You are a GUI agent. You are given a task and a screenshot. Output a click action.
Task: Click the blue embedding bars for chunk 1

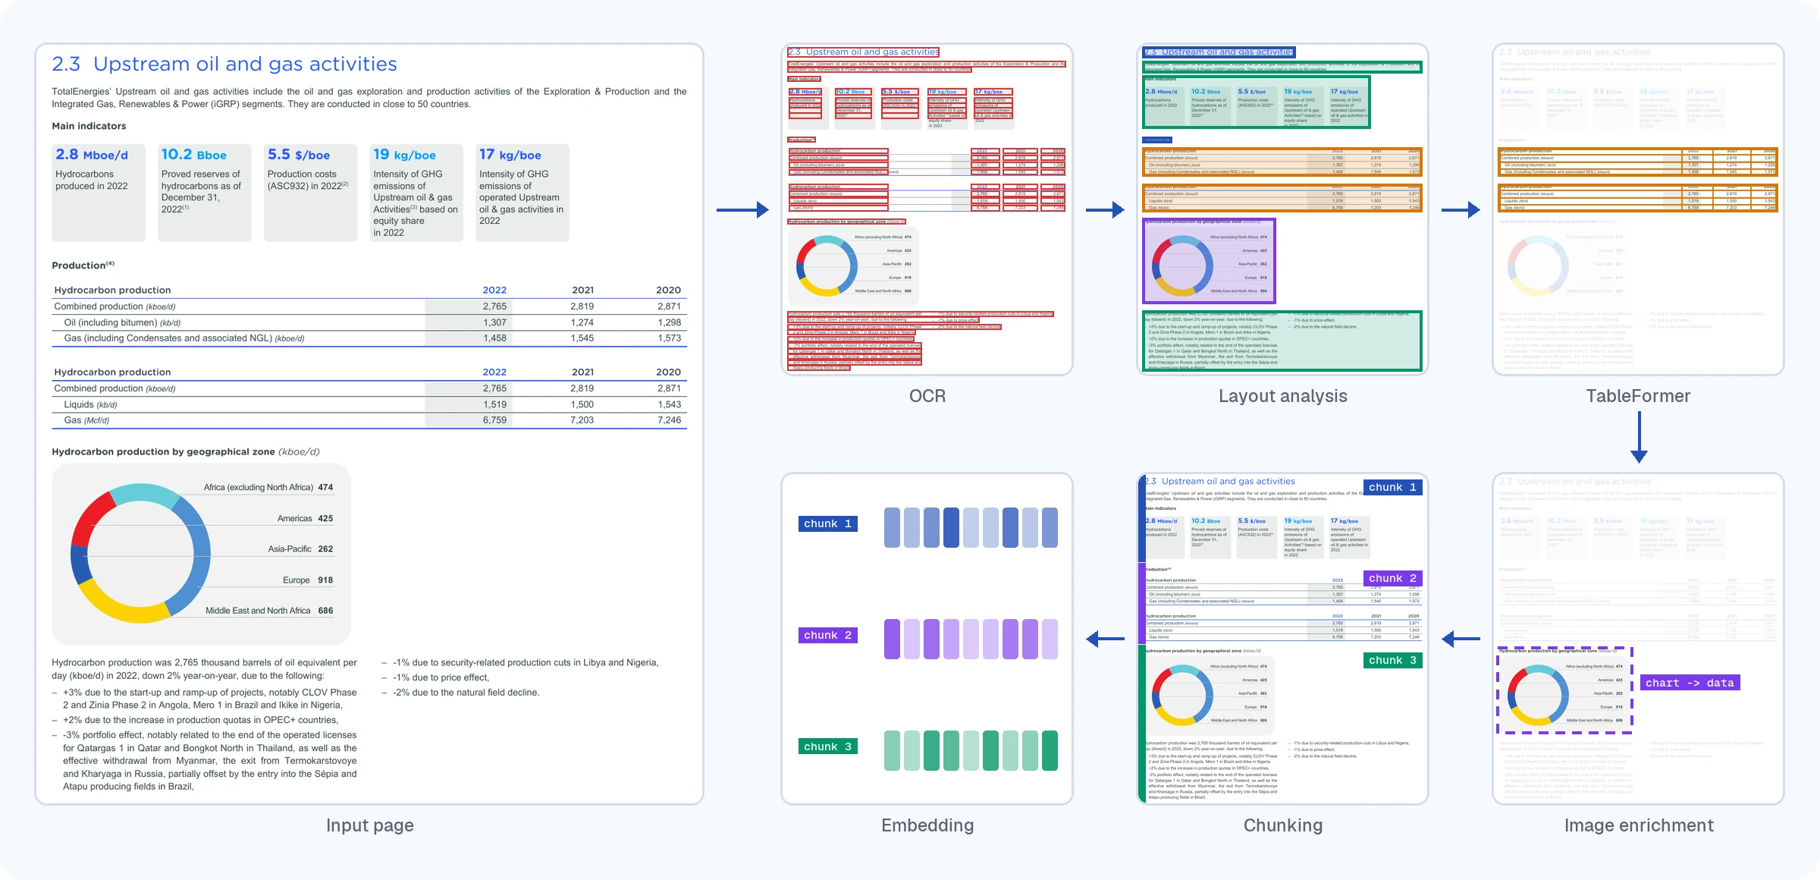(971, 527)
